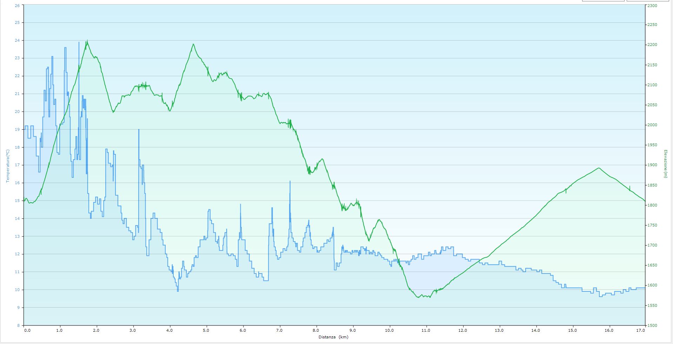Click the blue temperature spike top near 7.3 km
Screen dimensions: 673x344
(x=290, y=181)
